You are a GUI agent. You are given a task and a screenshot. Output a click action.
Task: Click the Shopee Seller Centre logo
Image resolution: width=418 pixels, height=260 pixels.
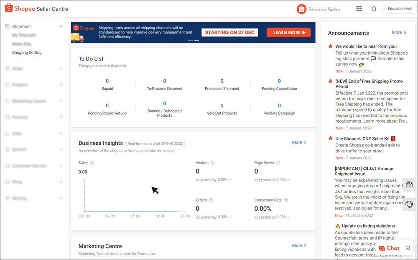coord(36,8)
